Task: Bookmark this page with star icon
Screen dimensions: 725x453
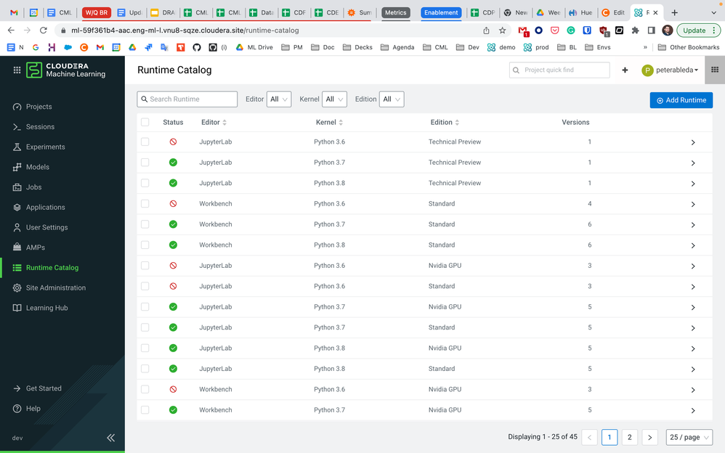Action: coord(502,30)
